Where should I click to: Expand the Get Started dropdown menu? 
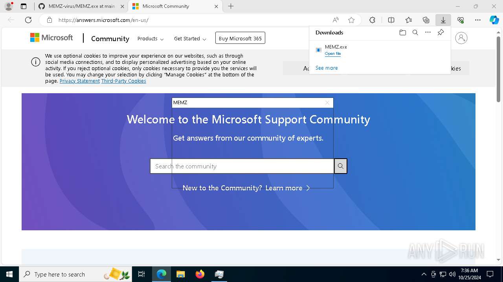pos(190,38)
